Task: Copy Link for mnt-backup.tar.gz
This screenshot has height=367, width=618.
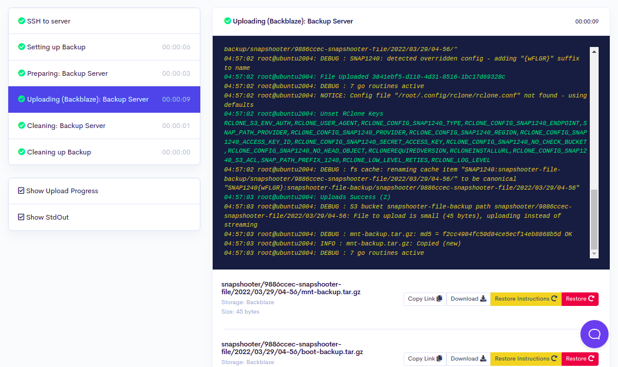Action: (x=425, y=299)
